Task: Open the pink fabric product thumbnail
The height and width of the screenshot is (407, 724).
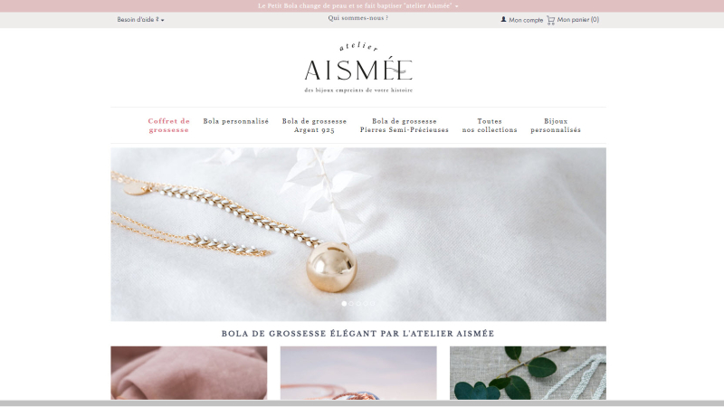Action: click(189, 373)
